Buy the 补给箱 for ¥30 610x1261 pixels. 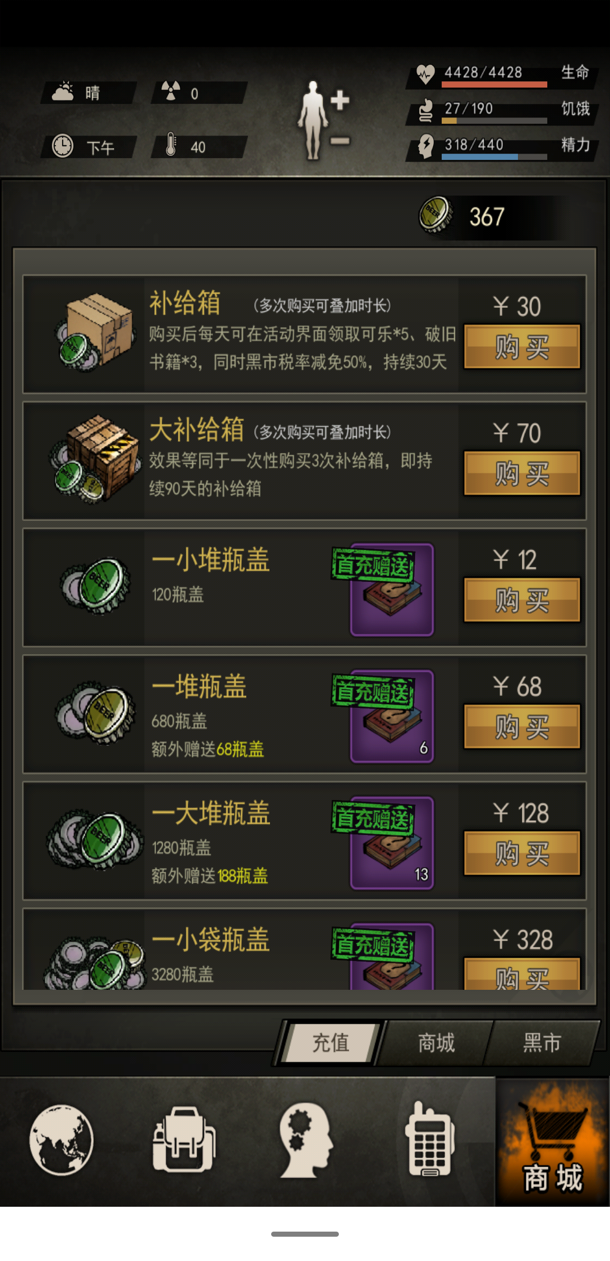(522, 346)
